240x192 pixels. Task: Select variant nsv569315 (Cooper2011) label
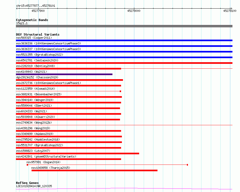[34, 38]
